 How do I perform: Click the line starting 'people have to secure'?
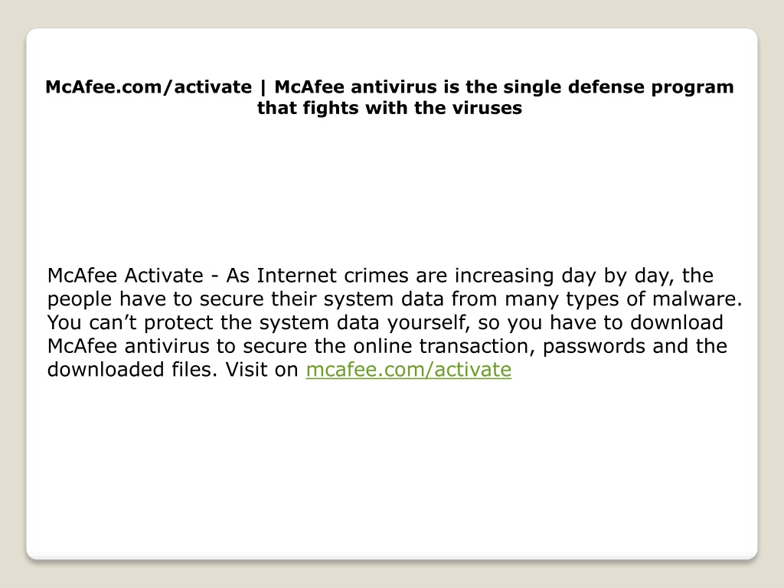(x=394, y=299)
